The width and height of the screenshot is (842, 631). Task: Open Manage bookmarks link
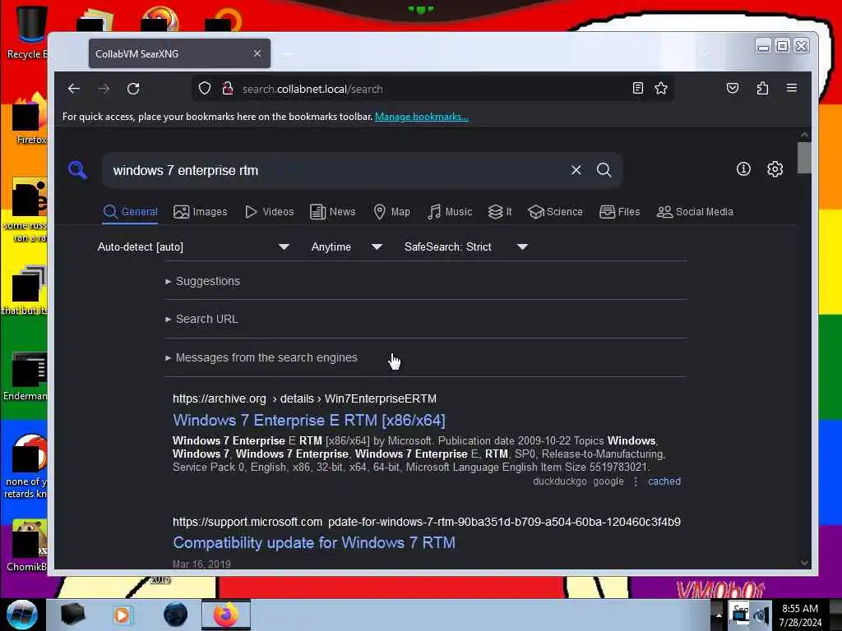(x=422, y=117)
